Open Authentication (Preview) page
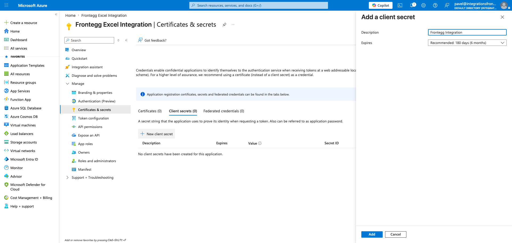This screenshot has width=512, height=243. click(x=97, y=101)
